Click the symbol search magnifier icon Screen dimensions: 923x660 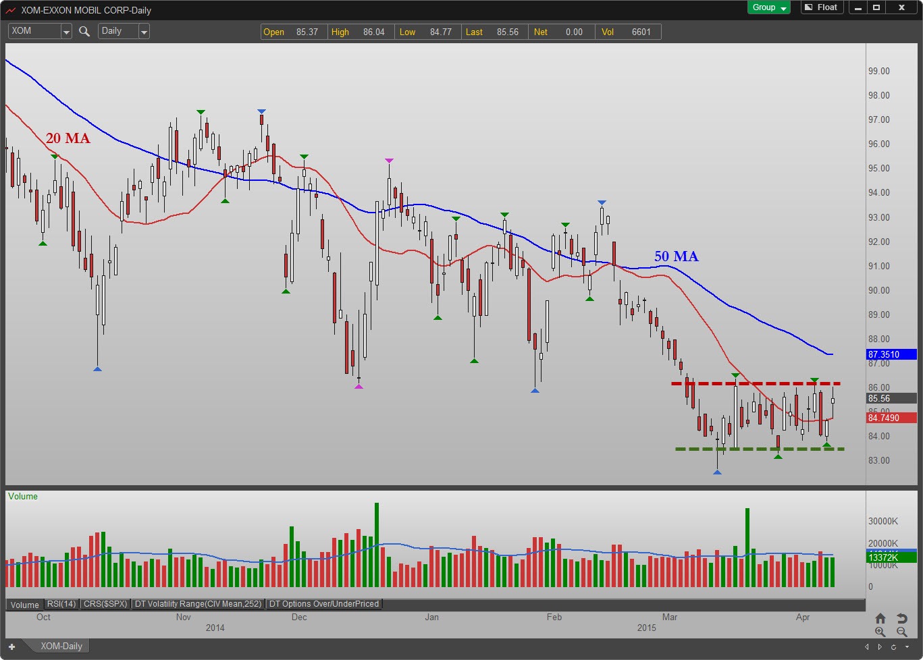tap(84, 31)
